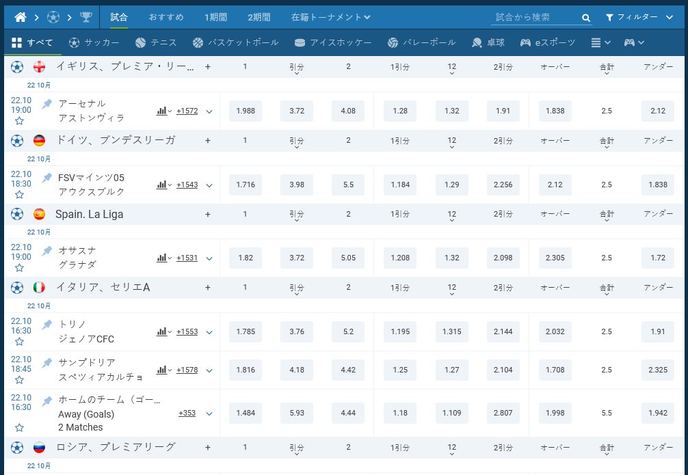Open +1578 more markets link
688x475 pixels.
click(187, 370)
